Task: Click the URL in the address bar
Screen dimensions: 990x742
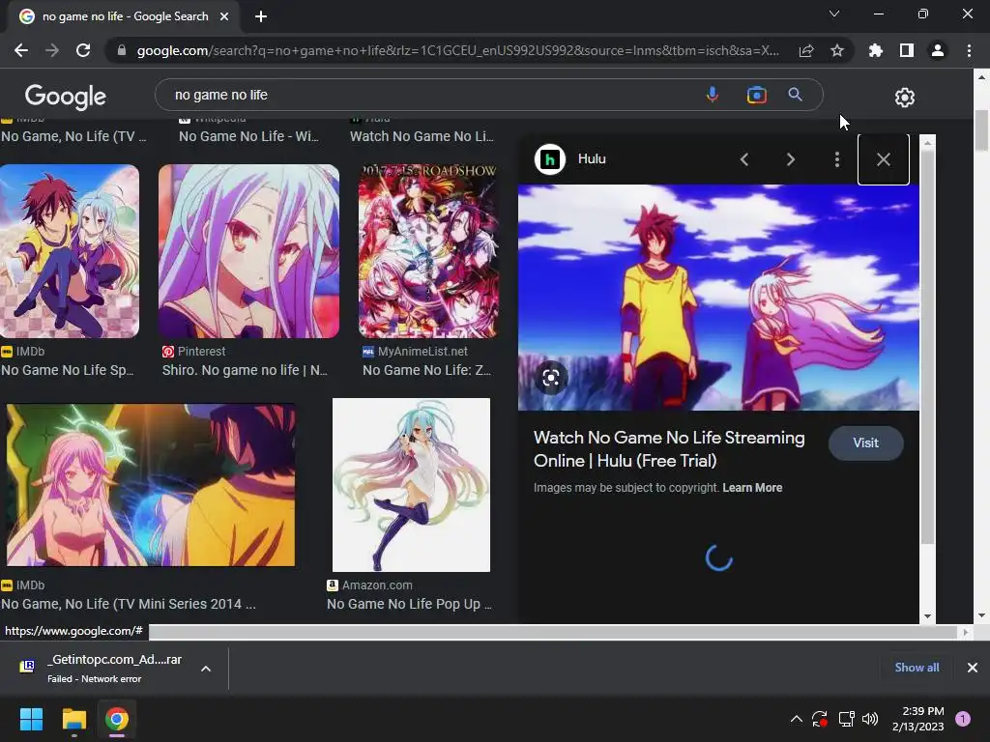Action: pos(457,50)
